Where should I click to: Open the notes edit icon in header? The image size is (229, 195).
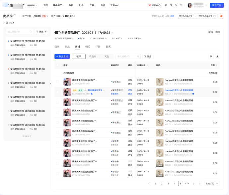171,5
